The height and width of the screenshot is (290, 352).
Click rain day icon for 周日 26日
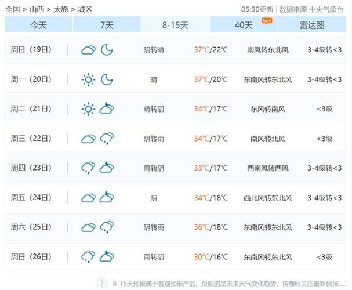pos(88,257)
